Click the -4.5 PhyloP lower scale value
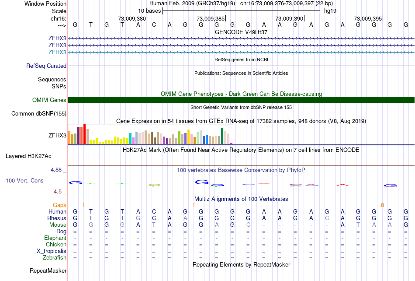 [57, 192]
